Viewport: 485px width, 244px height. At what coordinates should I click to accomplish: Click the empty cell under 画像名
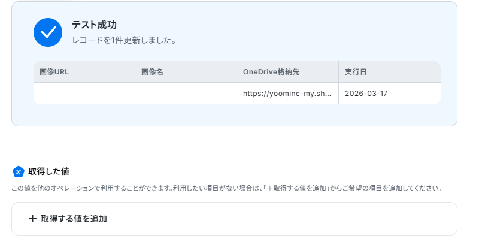coord(186,94)
